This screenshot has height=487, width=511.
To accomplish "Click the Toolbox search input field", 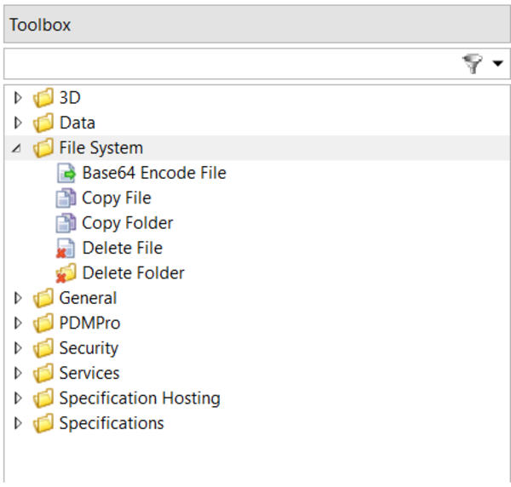I will [x=230, y=64].
